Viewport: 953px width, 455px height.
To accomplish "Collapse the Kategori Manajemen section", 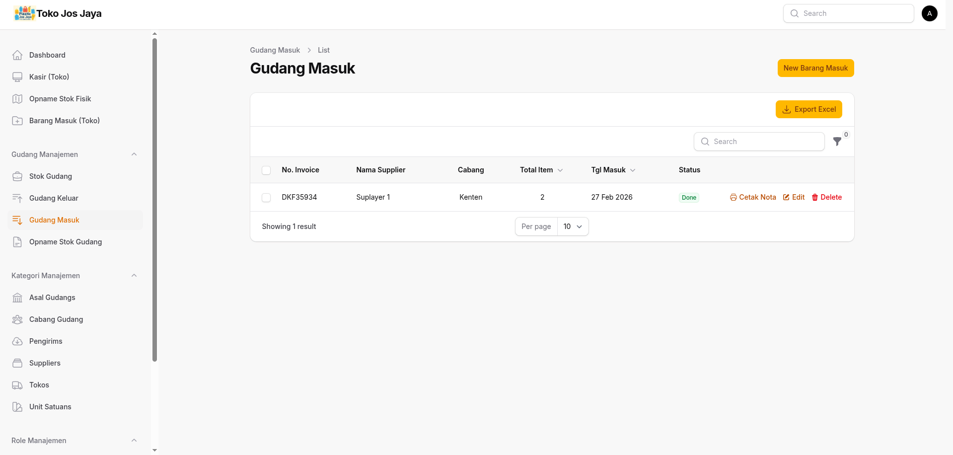I will pos(134,276).
